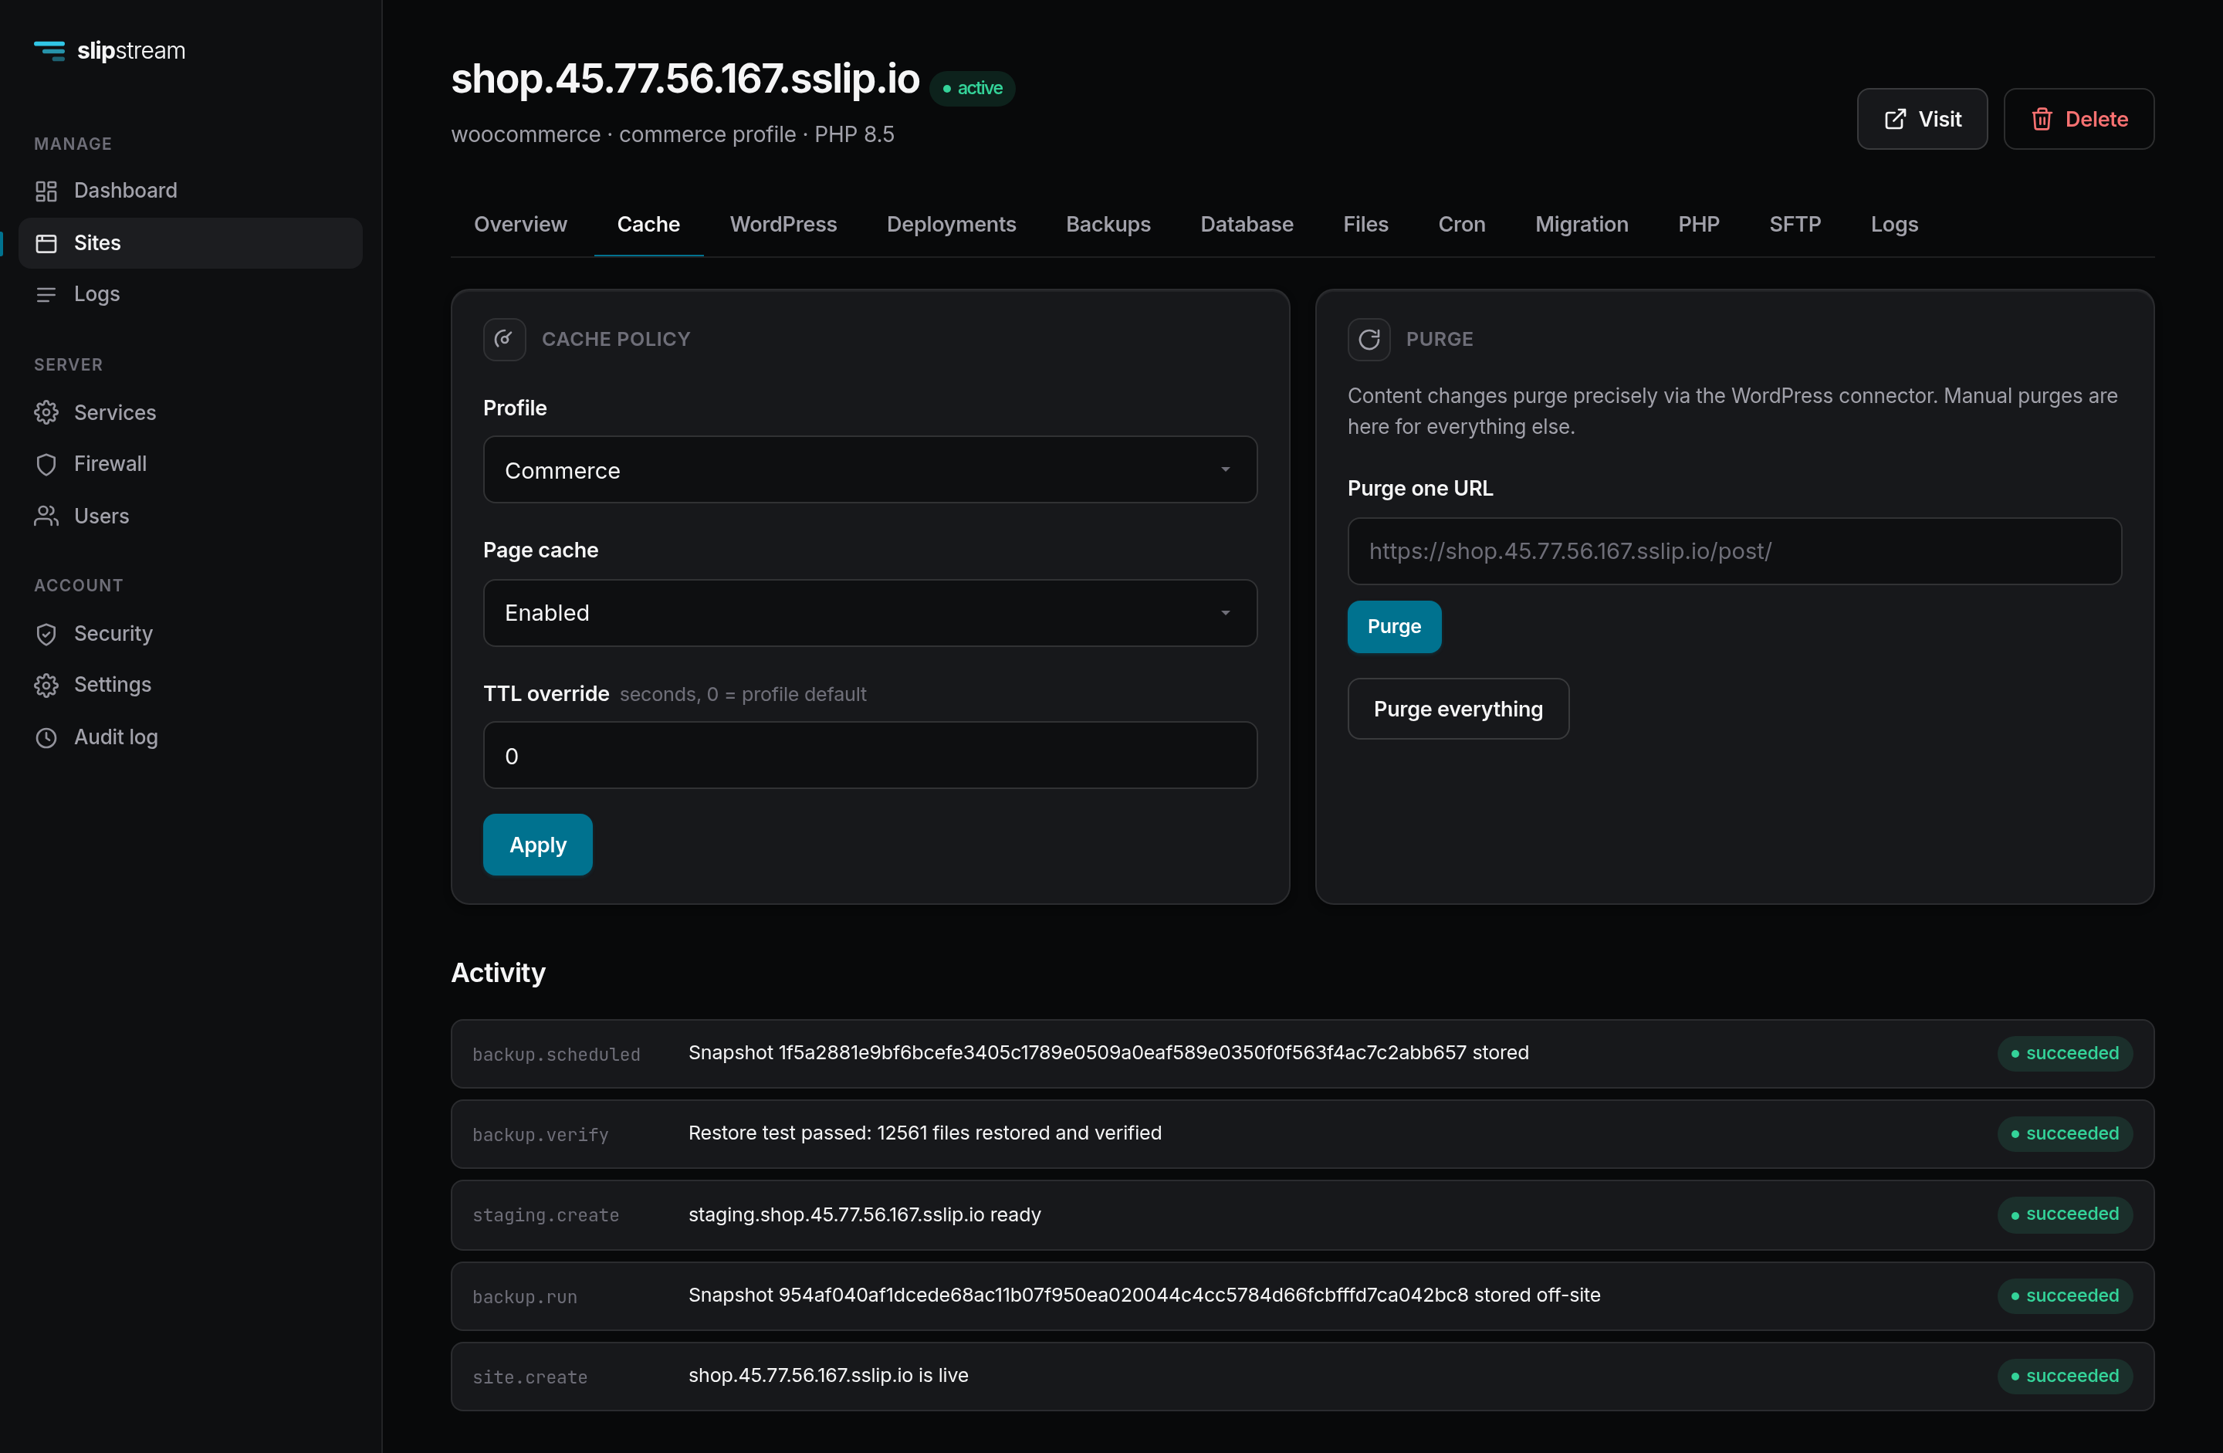
Task: Click the Logs lines icon in sidebar
Action: click(x=46, y=294)
